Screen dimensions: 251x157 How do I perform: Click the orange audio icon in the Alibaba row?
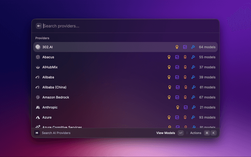point(185,77)
